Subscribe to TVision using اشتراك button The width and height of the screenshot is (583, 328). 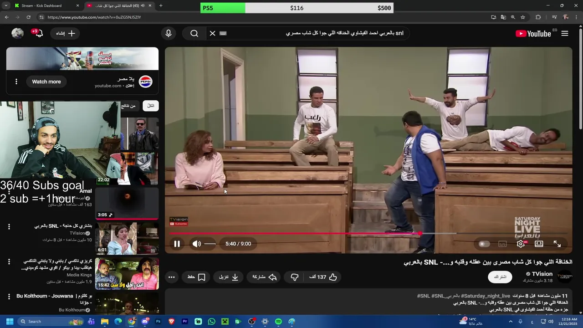[x=500, y=277]
